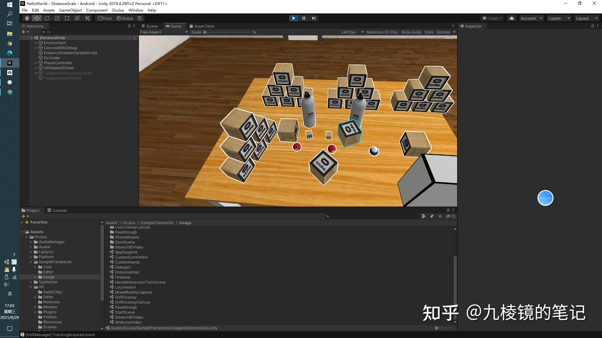Click Hierarchy search field
Screen dimensions: 602x338
[x=89, y=32]
